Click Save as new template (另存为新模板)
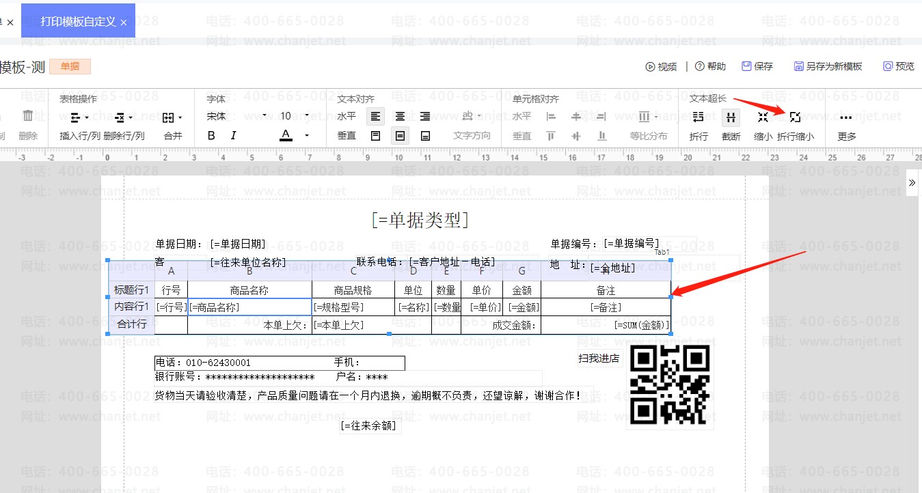Image resolution: width=922 pixels, height=493 pixels. click(828, 66)
